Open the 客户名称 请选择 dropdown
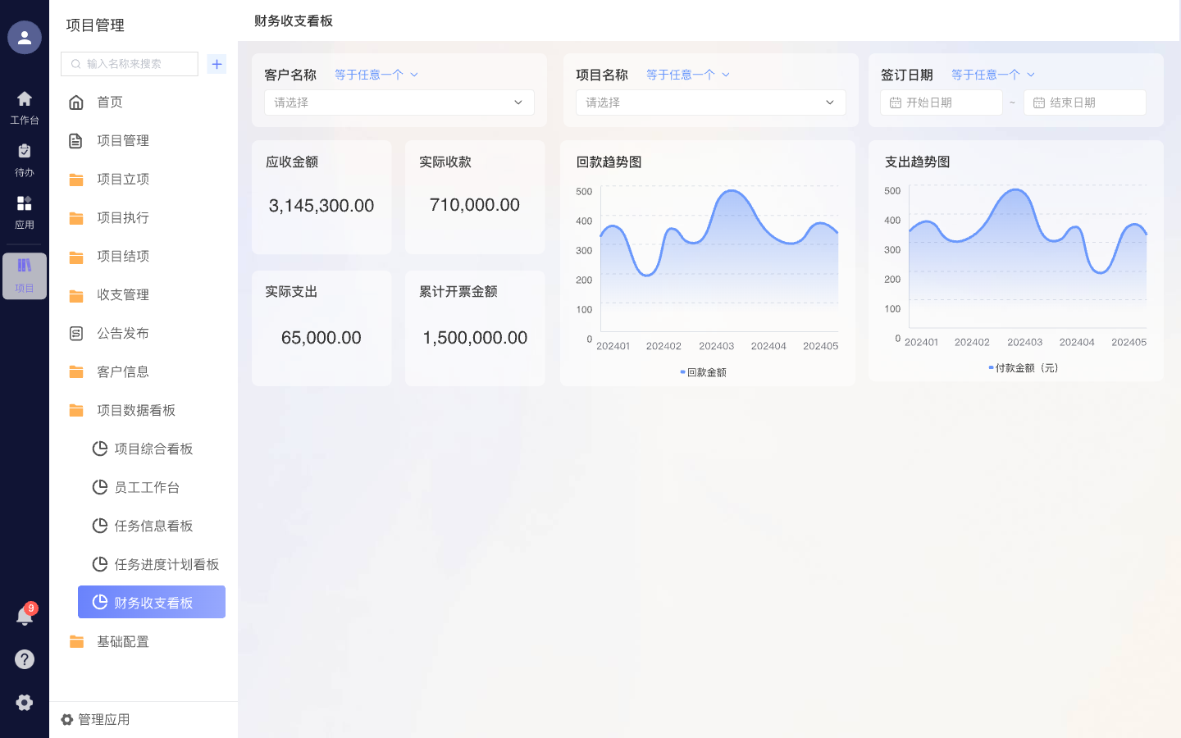Screen dimensions: 1181x738 399,102
